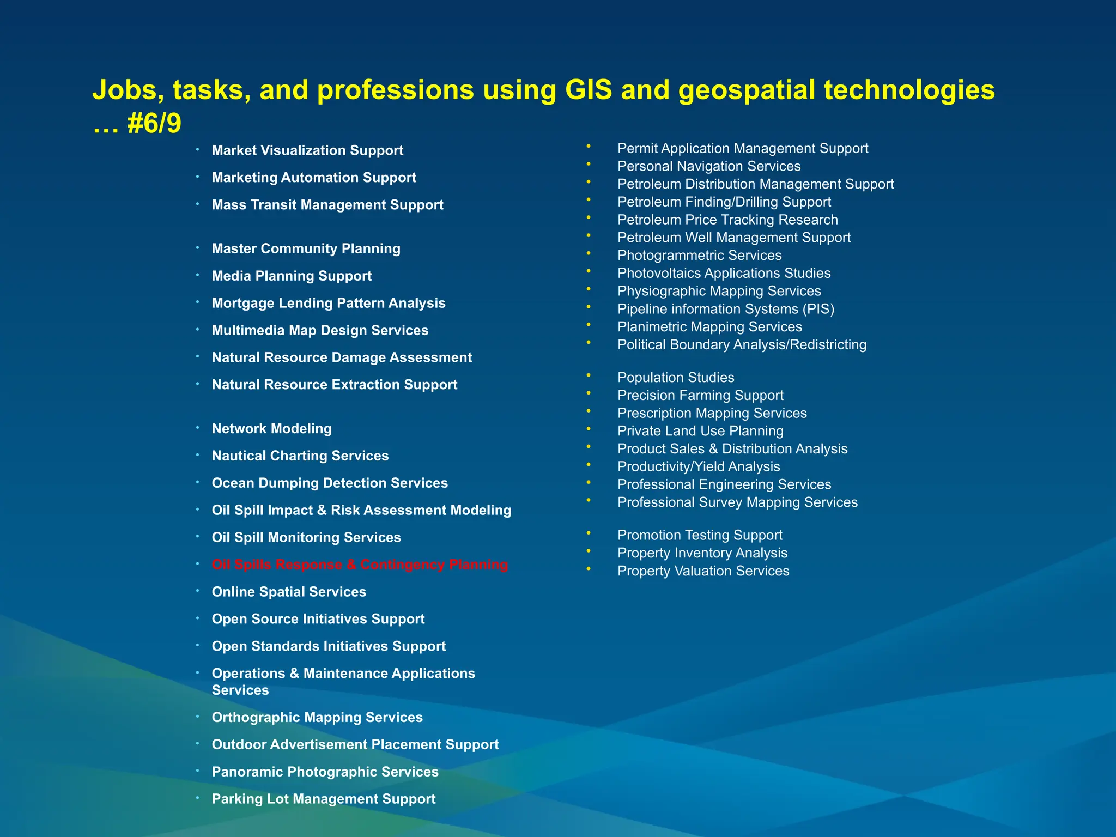Click 'Natural Resource Damage Assessment'
This screenshot has width=1116, height=837.
342,357
